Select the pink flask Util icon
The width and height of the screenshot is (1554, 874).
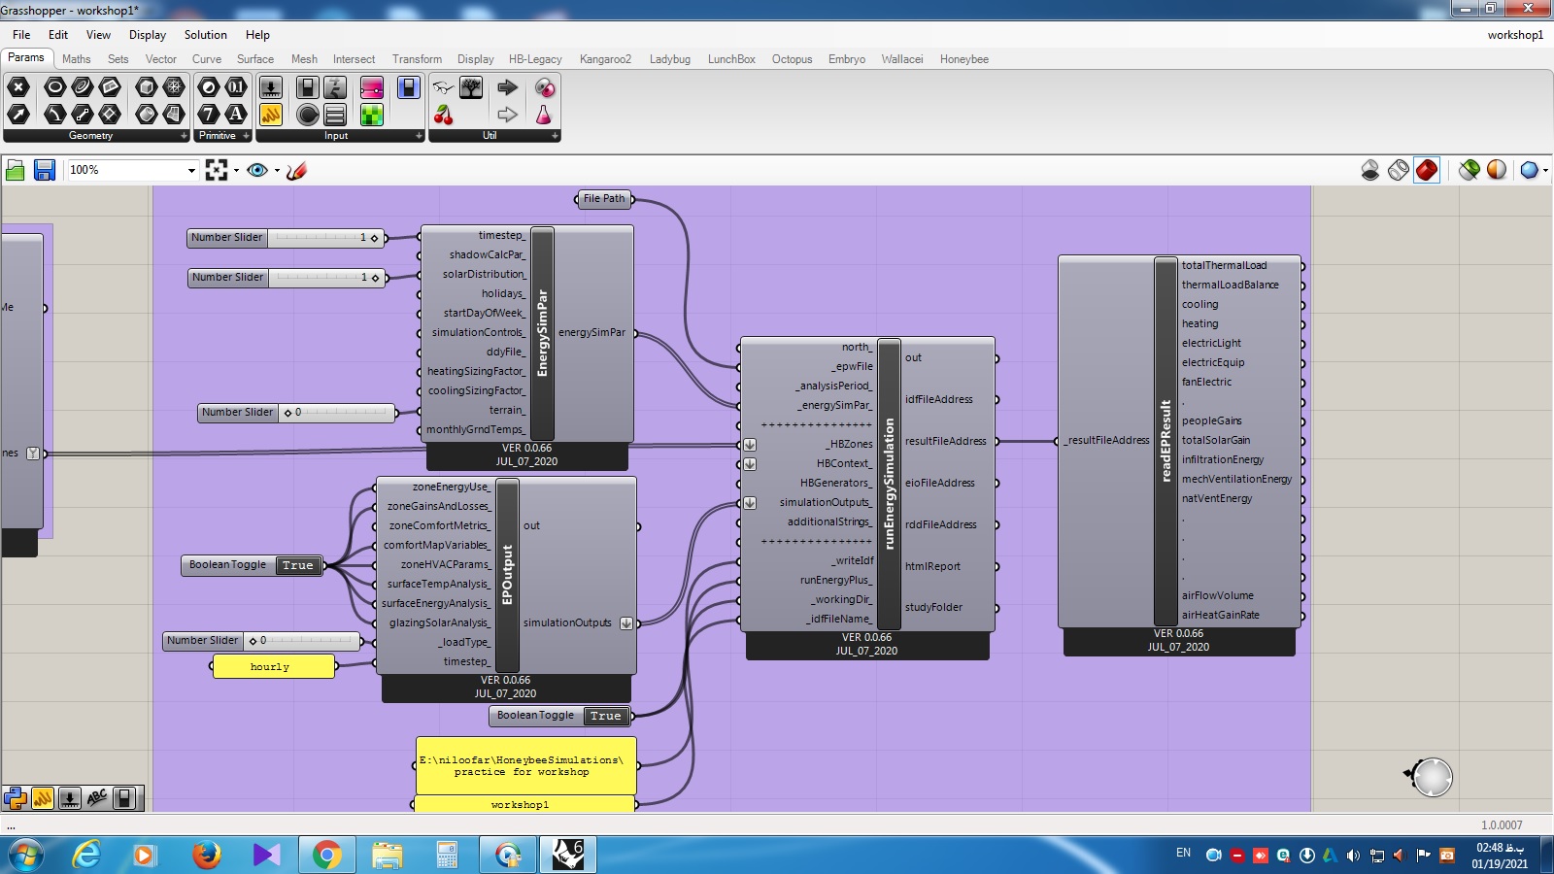pos(545,115)
